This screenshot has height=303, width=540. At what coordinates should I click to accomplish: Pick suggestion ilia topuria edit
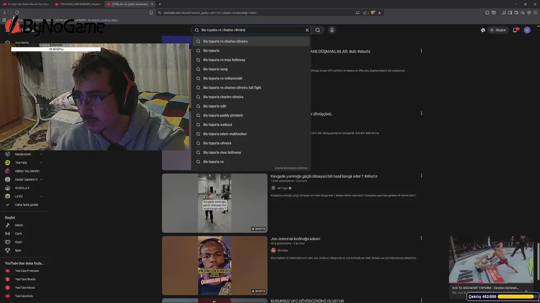point(251,106)
